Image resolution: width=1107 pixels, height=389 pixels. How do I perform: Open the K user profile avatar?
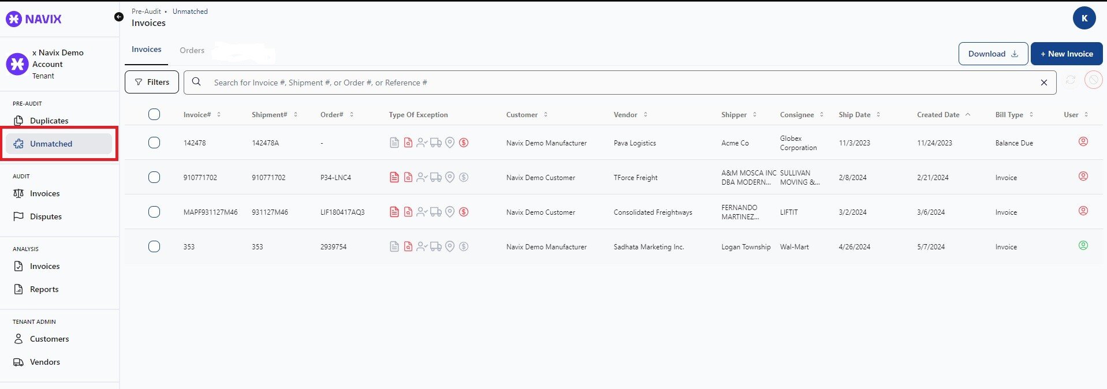(x=1084, y=18)
